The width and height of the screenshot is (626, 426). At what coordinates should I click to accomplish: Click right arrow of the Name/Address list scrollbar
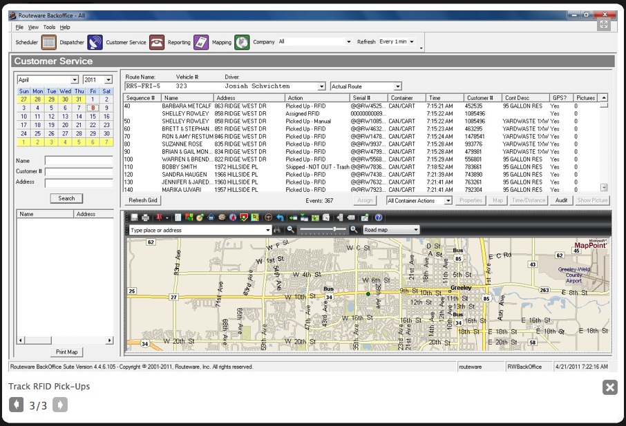109,340
